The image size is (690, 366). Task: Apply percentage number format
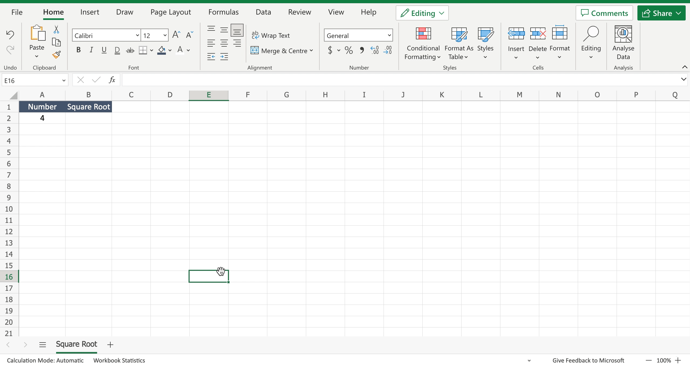pos(348,50)
